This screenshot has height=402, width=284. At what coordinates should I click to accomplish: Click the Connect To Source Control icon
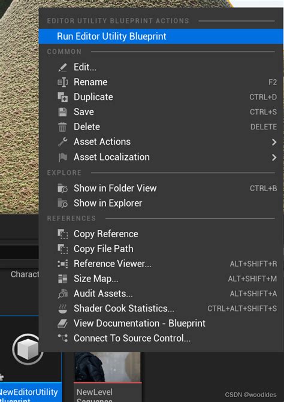(x=62, y=338)
